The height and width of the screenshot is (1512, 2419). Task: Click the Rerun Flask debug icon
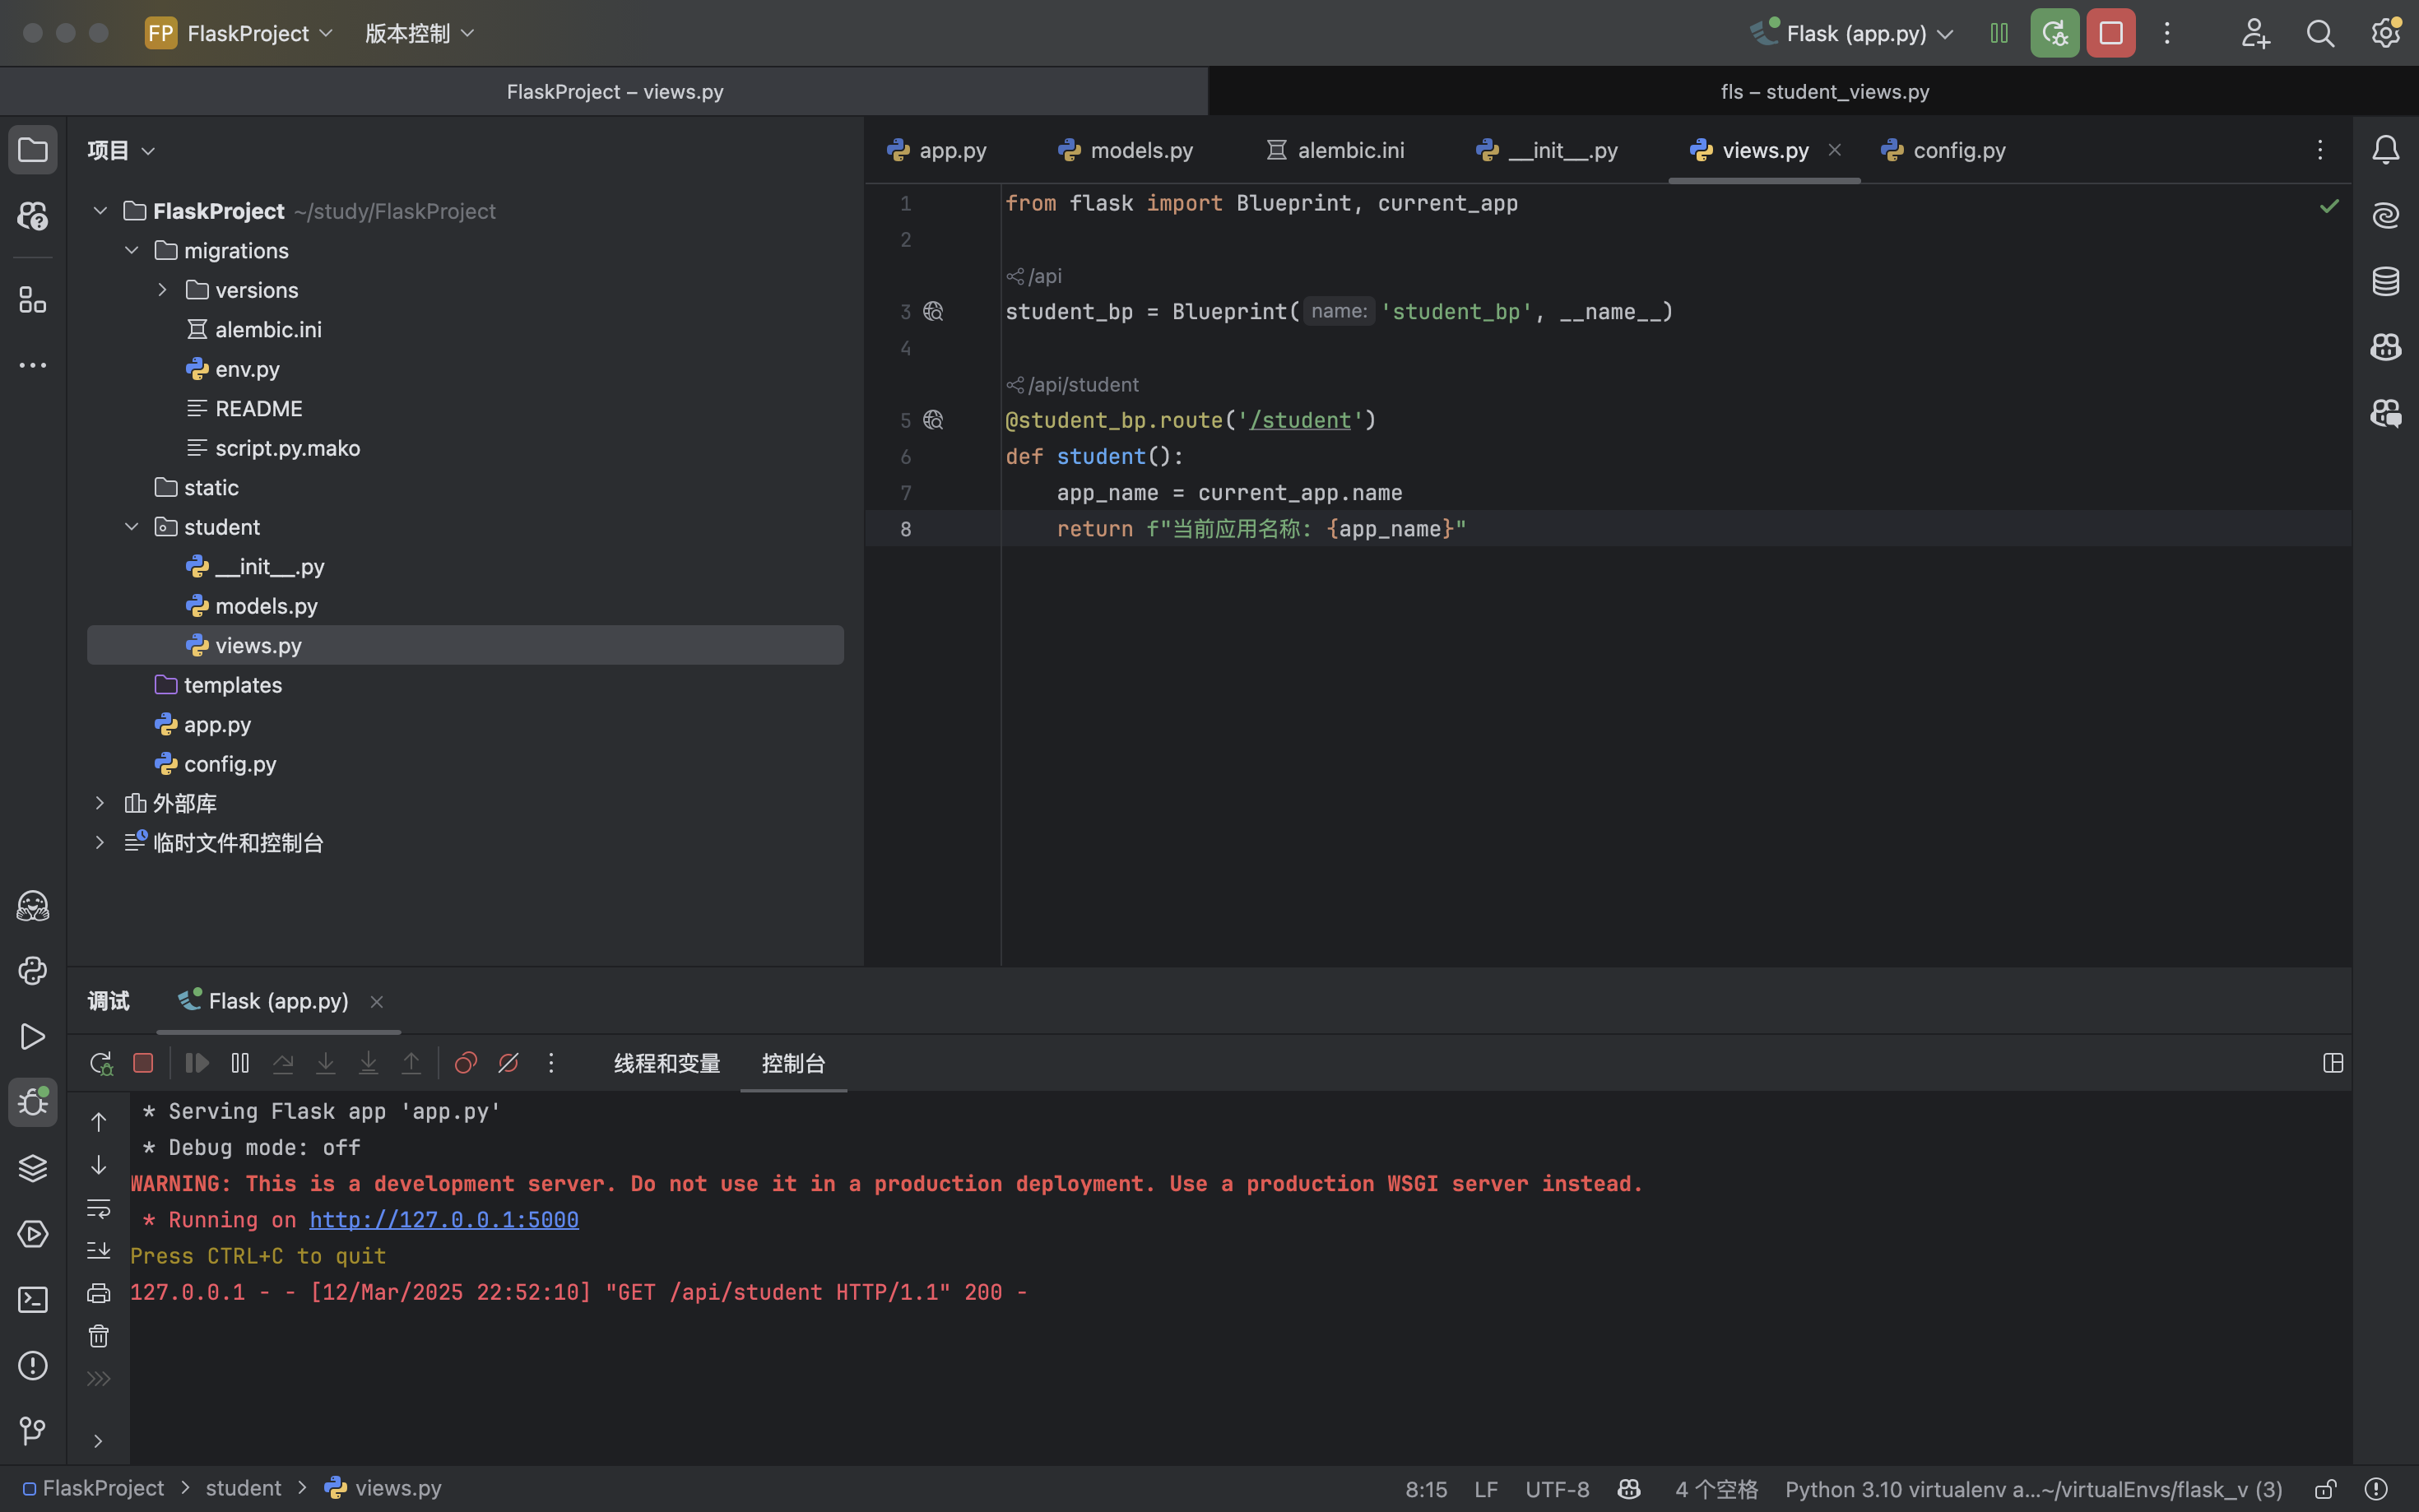(x=100, y=1063)
